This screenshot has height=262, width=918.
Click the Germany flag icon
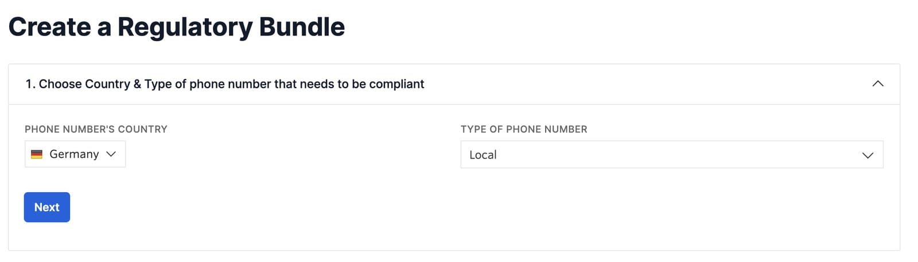(37, 154)
